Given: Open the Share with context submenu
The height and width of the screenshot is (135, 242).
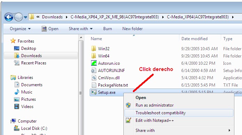Looking at the screenshot, I should [179, 130].
